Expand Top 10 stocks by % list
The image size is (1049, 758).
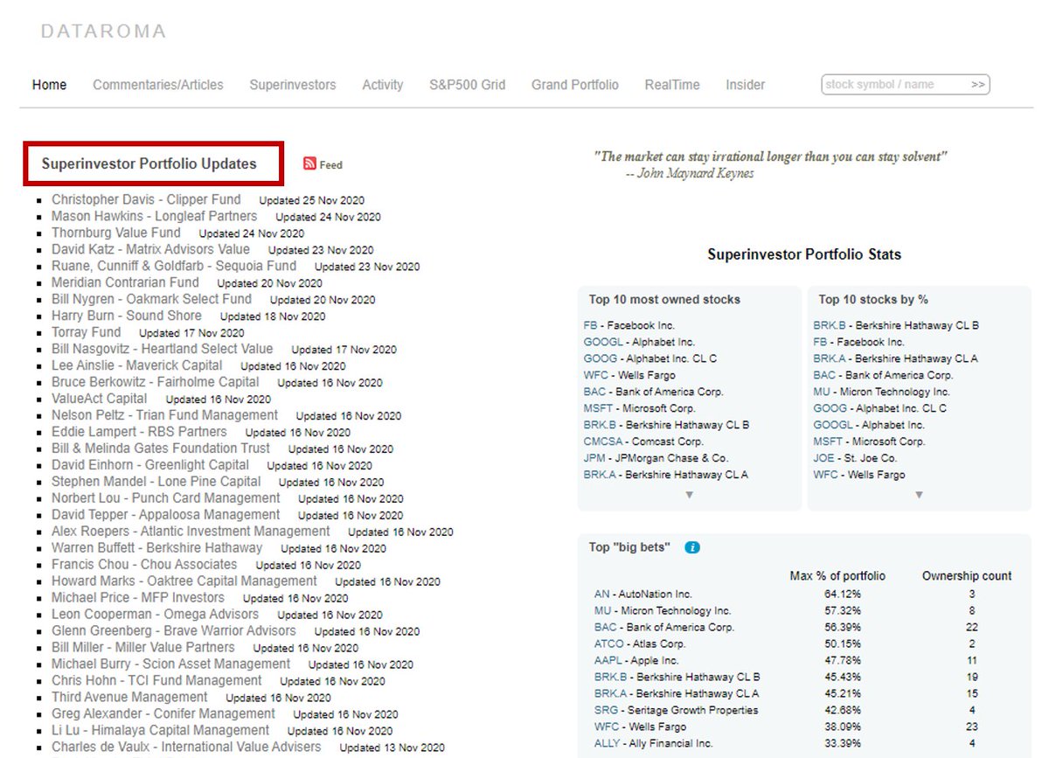(919, 495)
